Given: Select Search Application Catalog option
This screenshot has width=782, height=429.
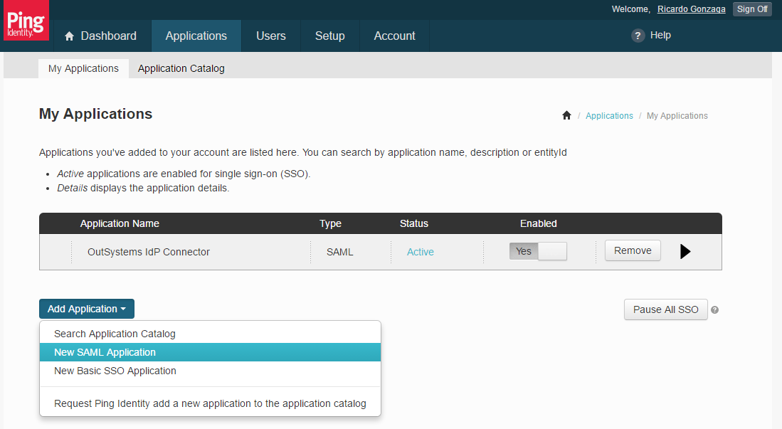Looking at the screenshot, I should 115,334.
